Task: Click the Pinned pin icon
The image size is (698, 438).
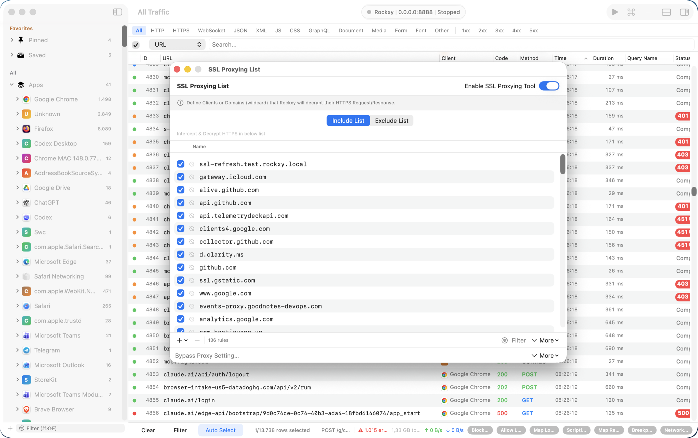Action: pos(21,40)
